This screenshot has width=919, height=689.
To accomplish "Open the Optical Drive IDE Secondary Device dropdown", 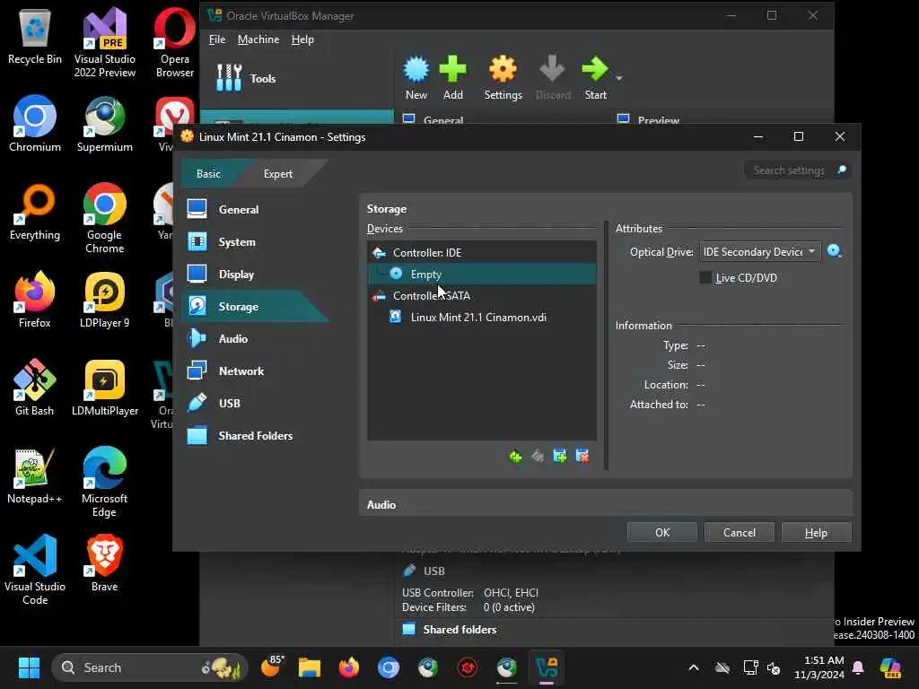I will (x=759, y=251).
